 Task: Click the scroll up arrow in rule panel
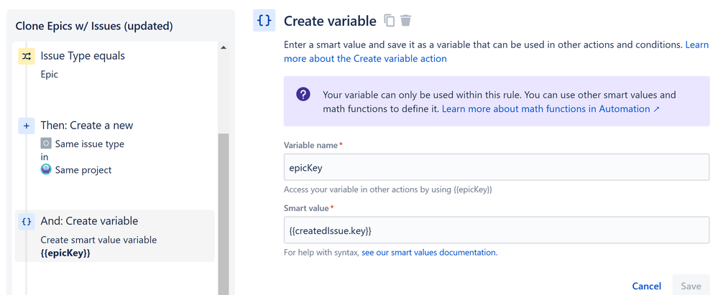click(x=223, y=48)
